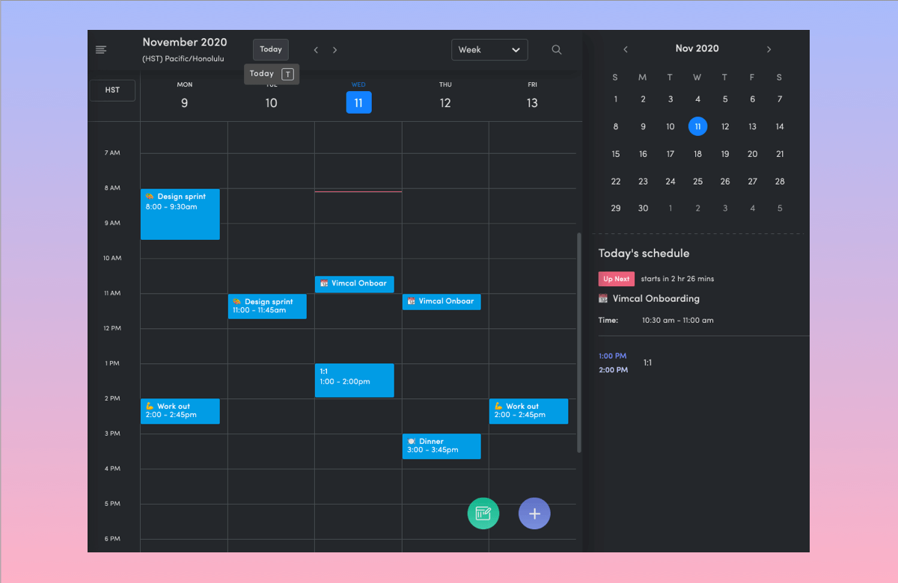Select 'Vimcal Onboarding' in Today's schedule
898x583 pixels.
click(x=656, y=298)
